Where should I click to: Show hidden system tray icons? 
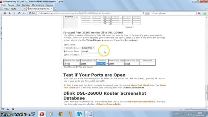click(181, 114)
